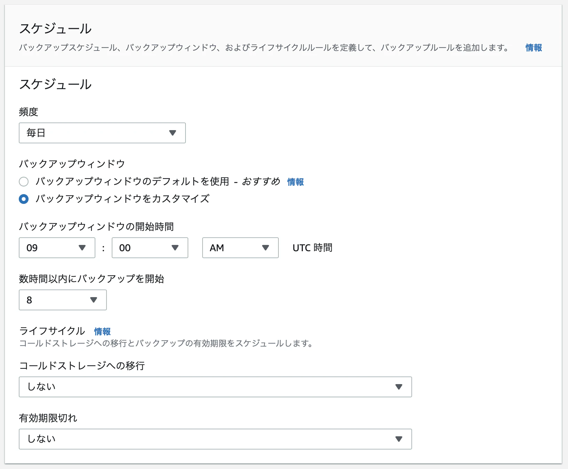
Task: Open the 有効期限切れ dropdown
Action: (x=215, y=439)
